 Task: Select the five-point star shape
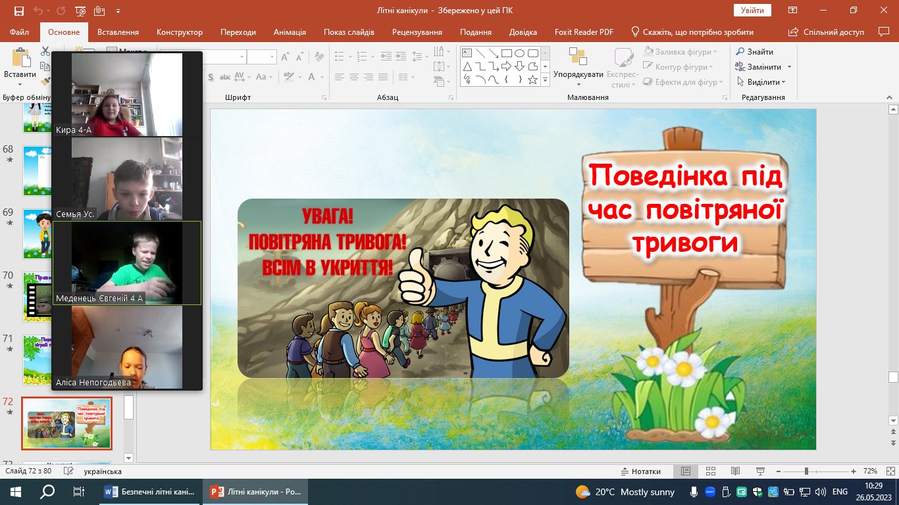point(532,80)
